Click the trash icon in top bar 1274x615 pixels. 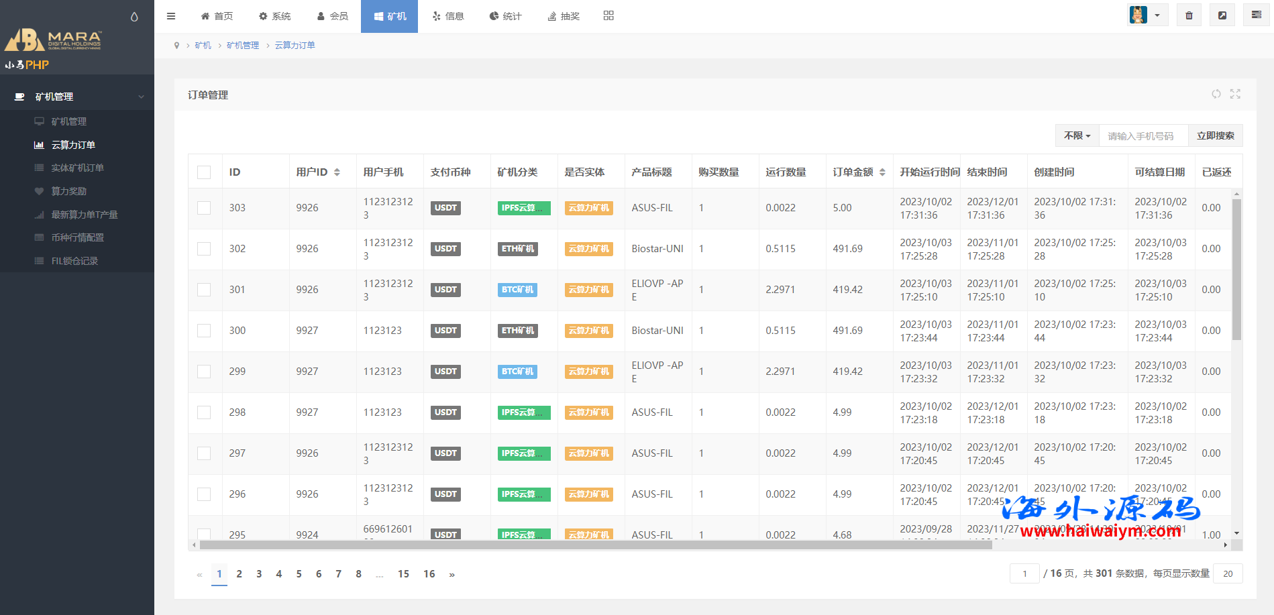click(1189, 15)
